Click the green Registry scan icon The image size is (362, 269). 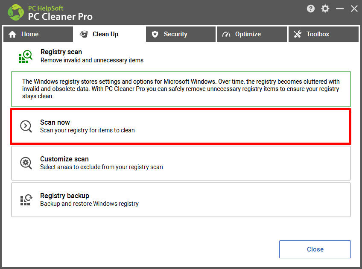pyautogui.click(x=25, y=56)
